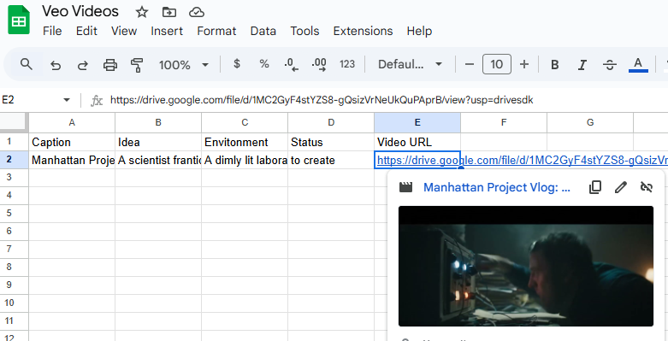The image size is (668, 341).
Task: Click the Veo Videos document title
Action: pyautogui.click(x=80, y=11)
